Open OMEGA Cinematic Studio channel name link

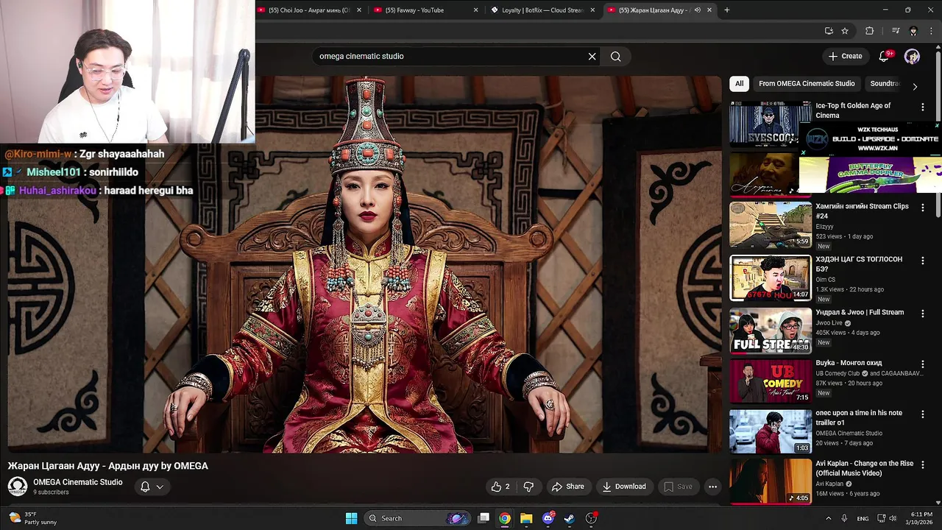click(x=78, y=482)
